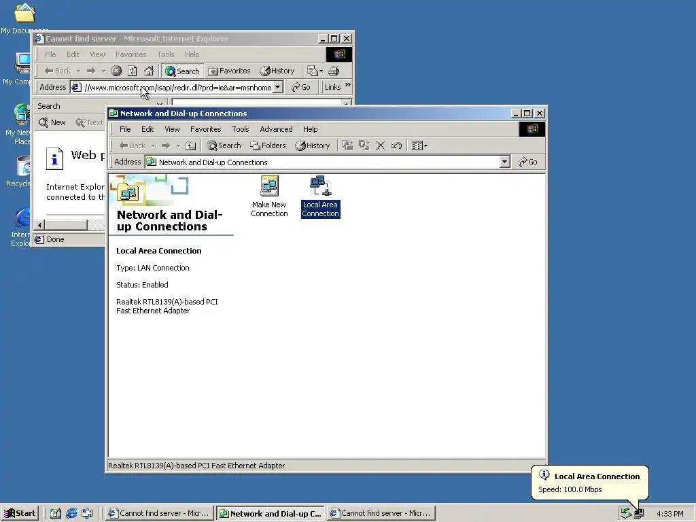Viewport: 696px width, 522px height.
Task: Go up one folder level in Network Connections
Action: click(x=190, y=145)
